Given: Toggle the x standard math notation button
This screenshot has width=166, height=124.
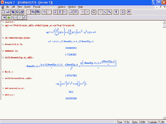Looking at the screenshot, I should [4, 17].
